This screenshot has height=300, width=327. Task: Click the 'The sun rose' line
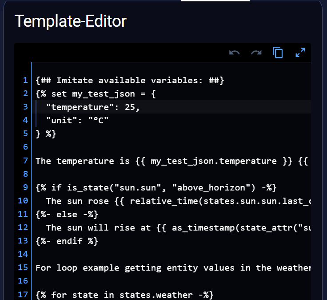178,201
